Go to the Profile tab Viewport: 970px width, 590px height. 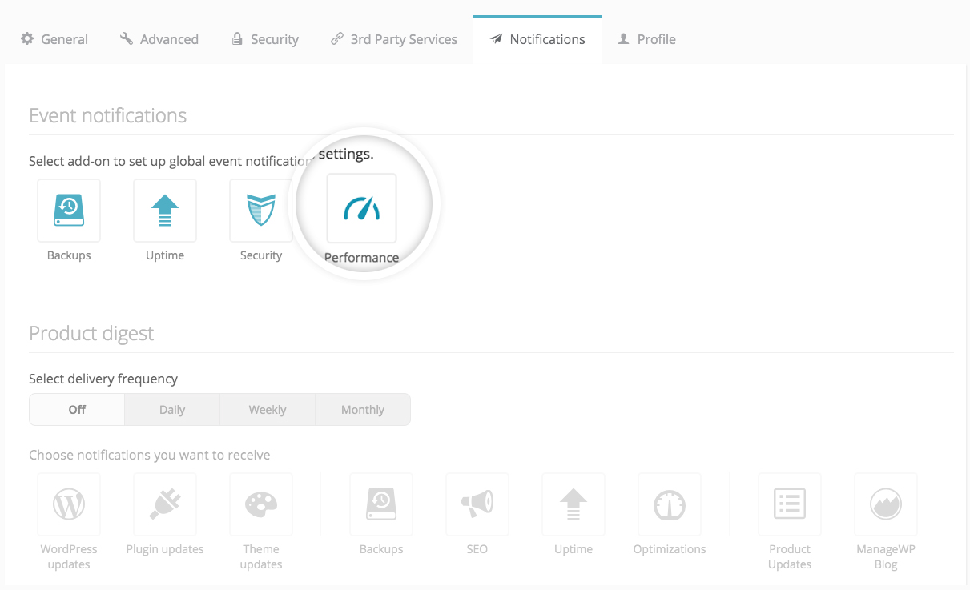(647, 39)
